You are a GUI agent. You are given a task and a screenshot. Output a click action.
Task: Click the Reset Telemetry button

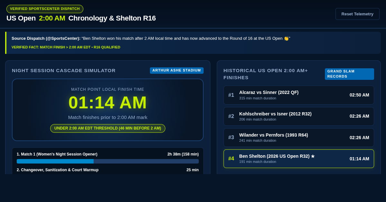click(x=357, y=14)
